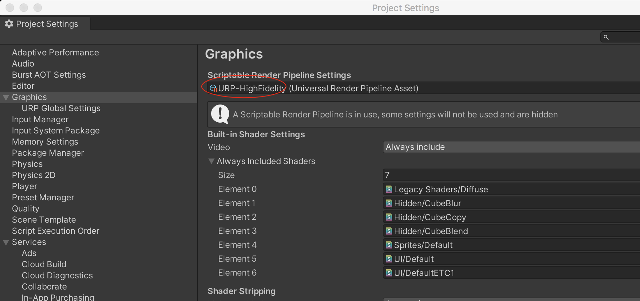Click the Legacy Shaders/Diffuse shader icon
The width and height of the screenshot is (640, 301).
point(389,189)
